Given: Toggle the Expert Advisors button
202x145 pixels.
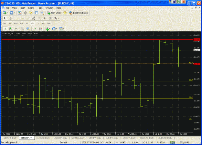Looking at the screenshot, I should (x=79, y=13).
